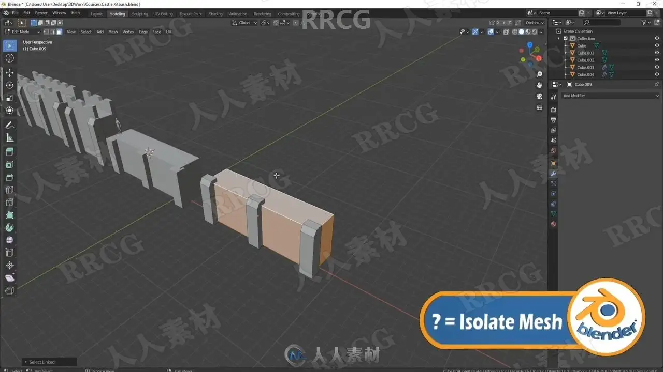Select the Spin tool
The image size is (663, 372).
(x=9, y=227)
